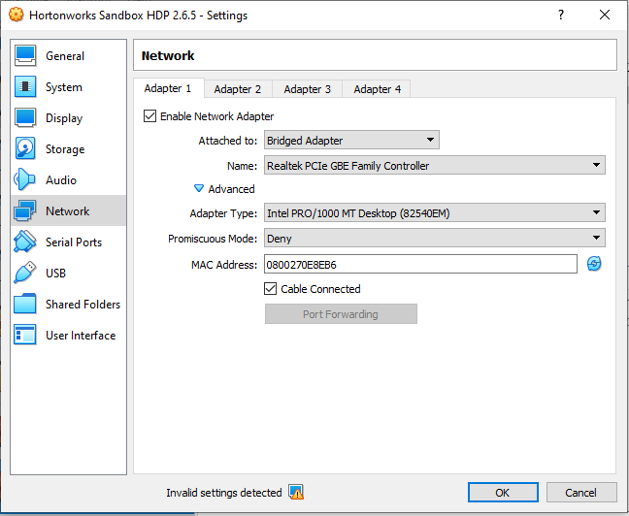Click into the MAC Address field

point(419,264)
